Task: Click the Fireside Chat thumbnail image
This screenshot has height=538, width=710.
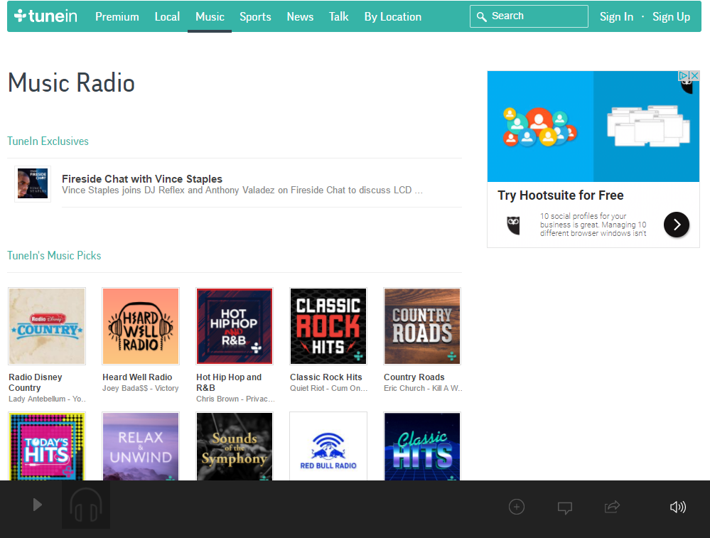Action: tap(33, 183)
